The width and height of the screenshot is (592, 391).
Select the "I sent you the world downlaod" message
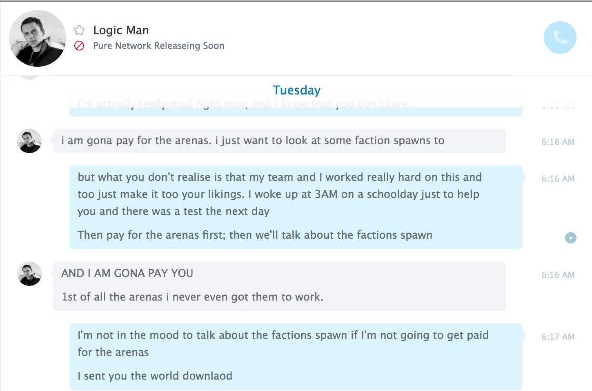(x=155, y=376)
